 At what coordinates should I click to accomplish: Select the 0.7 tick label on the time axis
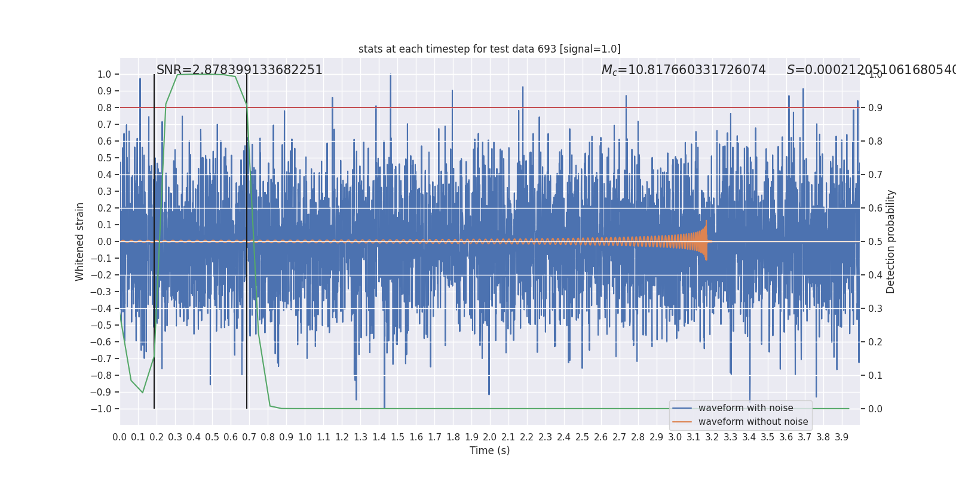[x=249, y=437]
